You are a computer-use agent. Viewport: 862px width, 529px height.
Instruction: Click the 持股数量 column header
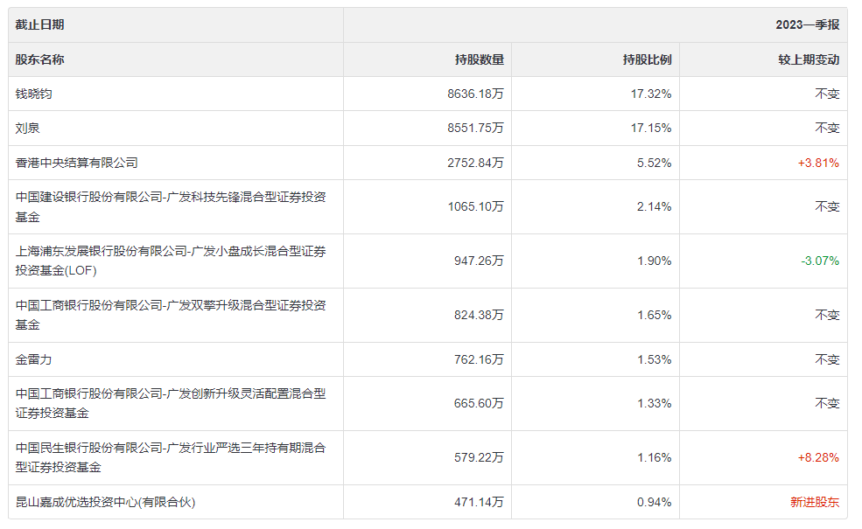479,59
